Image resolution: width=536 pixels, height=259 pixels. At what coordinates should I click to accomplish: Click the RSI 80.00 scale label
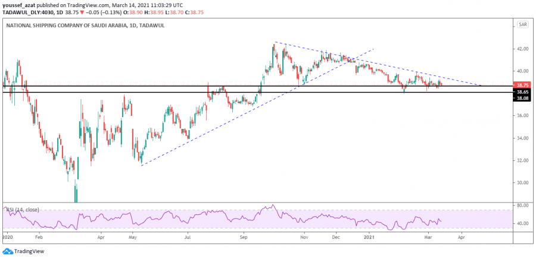coord(522,205)
